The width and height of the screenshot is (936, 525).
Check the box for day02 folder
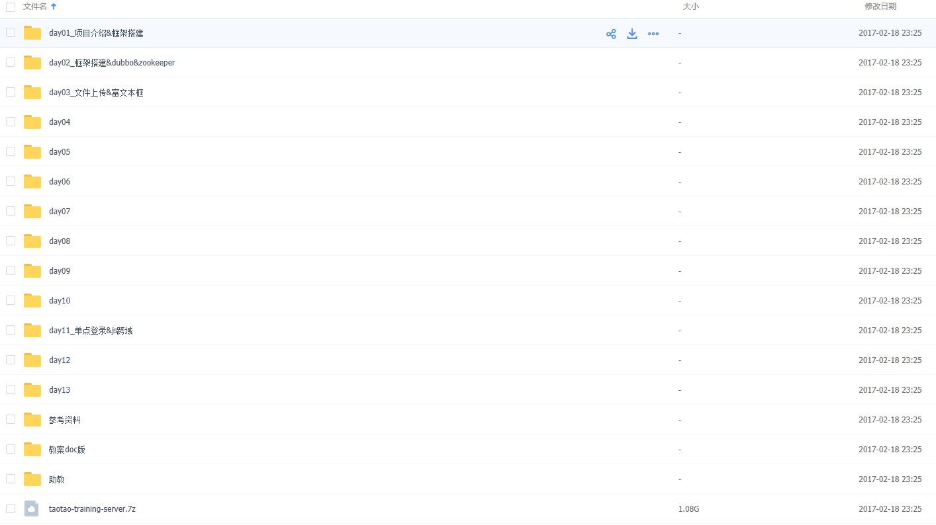tap(11, 62)
